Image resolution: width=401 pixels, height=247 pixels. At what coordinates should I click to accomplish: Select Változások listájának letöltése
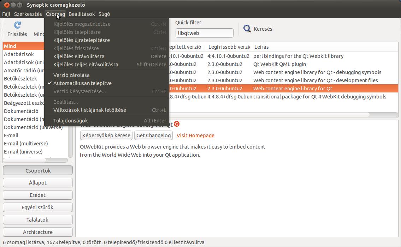pos(107,110)
